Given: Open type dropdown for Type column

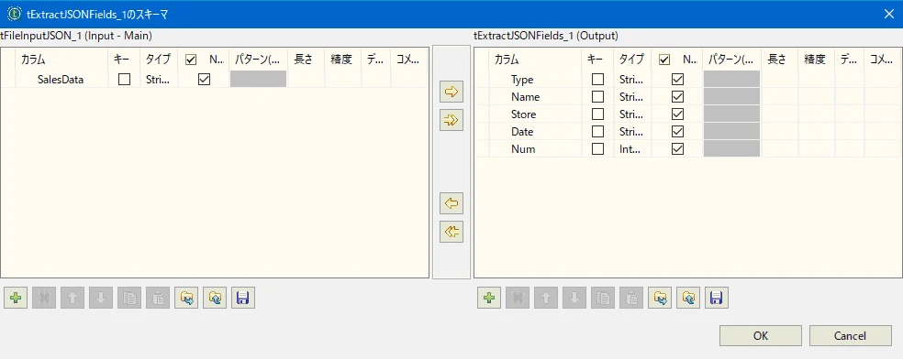Looking at the screenshot, I should (633, 80).
